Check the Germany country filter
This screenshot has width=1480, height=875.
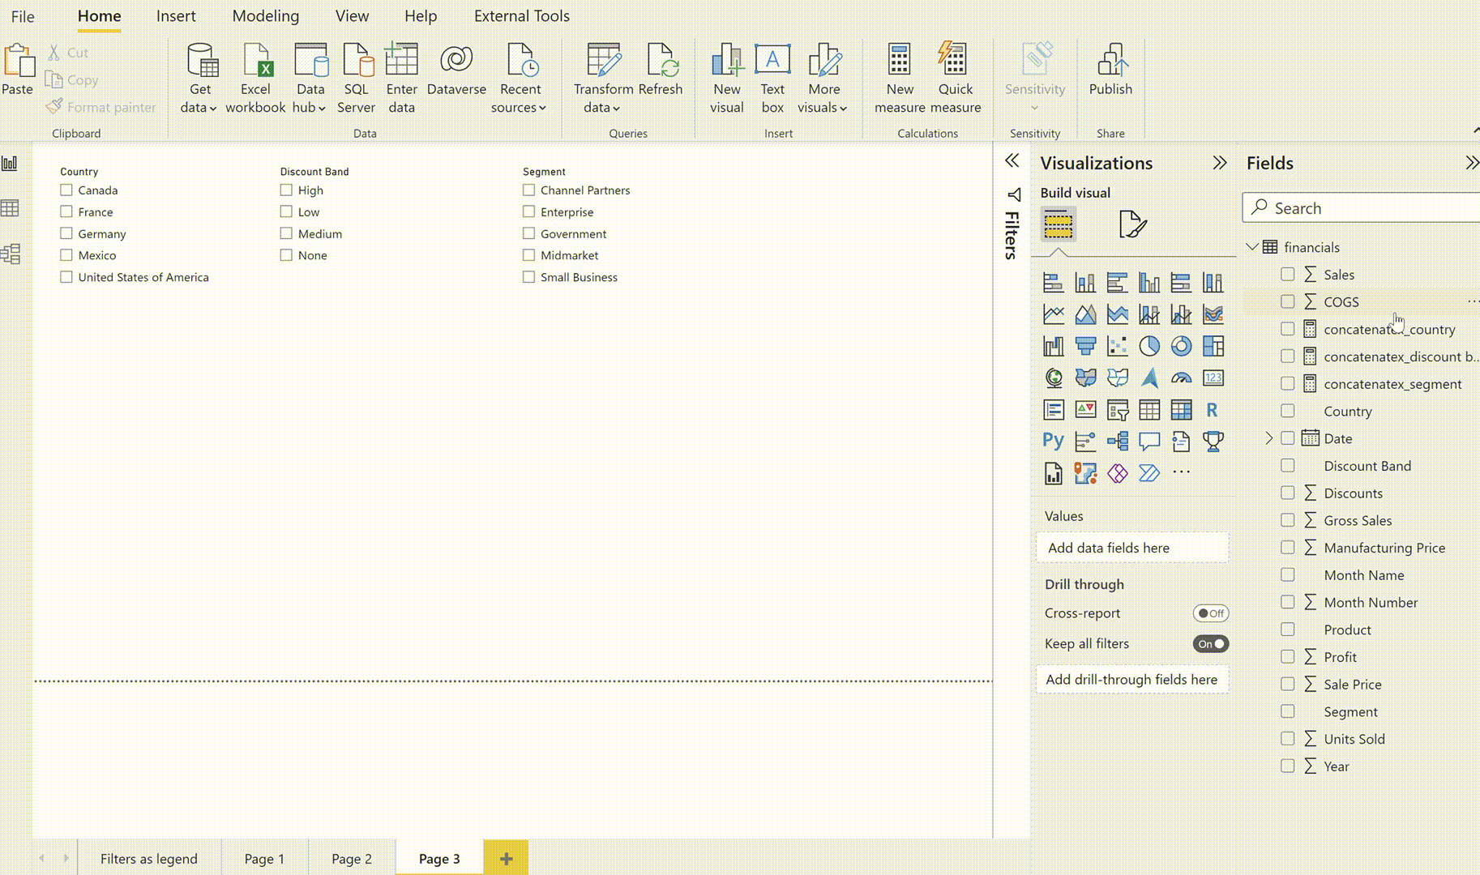66,233
